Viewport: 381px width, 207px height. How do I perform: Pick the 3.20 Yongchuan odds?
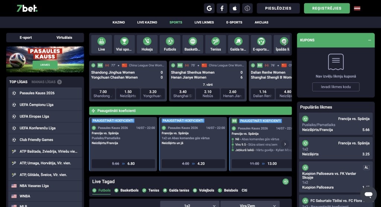coord(153,94)
